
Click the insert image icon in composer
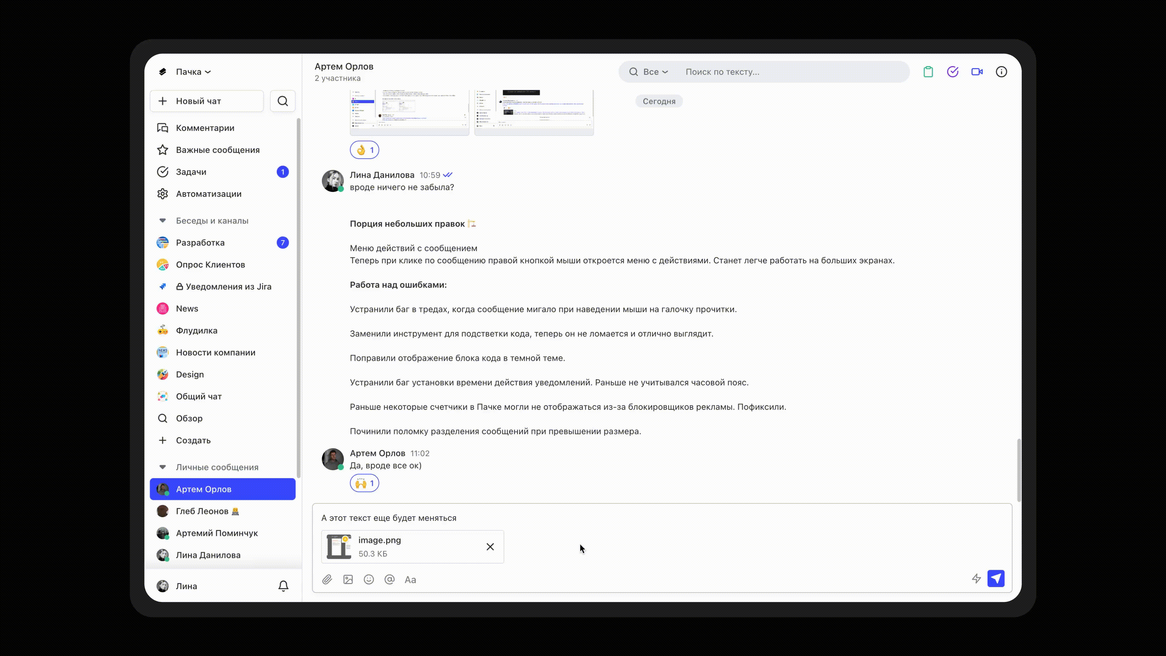(x=348, y=579)
